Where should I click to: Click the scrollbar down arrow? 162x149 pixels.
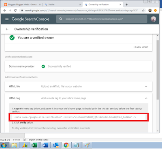[x=158, y=131]
